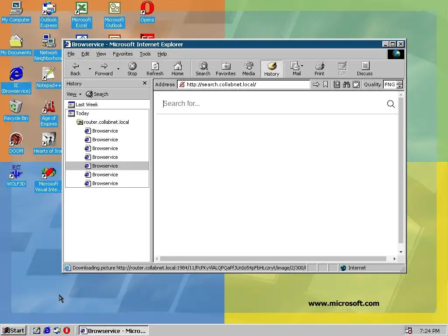Viewport: 448px width, 336px height.
Task: Click the Forward toolbar button
Action: (x=104, y=69)
